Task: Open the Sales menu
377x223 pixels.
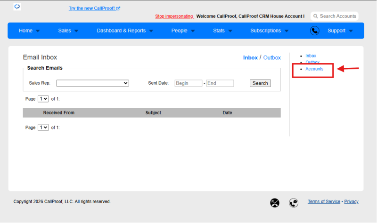Action: coord(65,31)
